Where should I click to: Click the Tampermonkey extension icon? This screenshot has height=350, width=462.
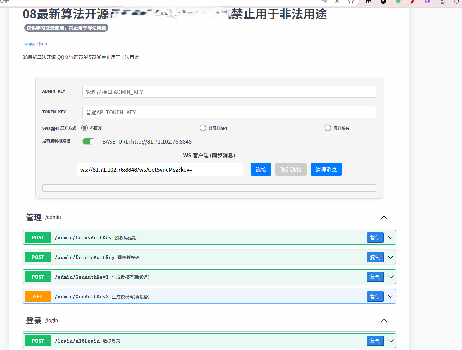(369, 2)
